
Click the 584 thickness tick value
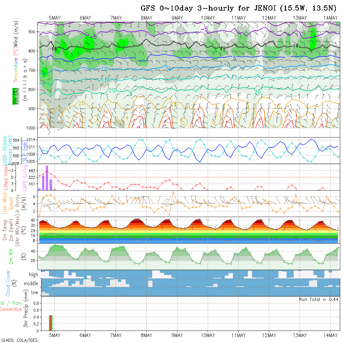pos(16,140)
